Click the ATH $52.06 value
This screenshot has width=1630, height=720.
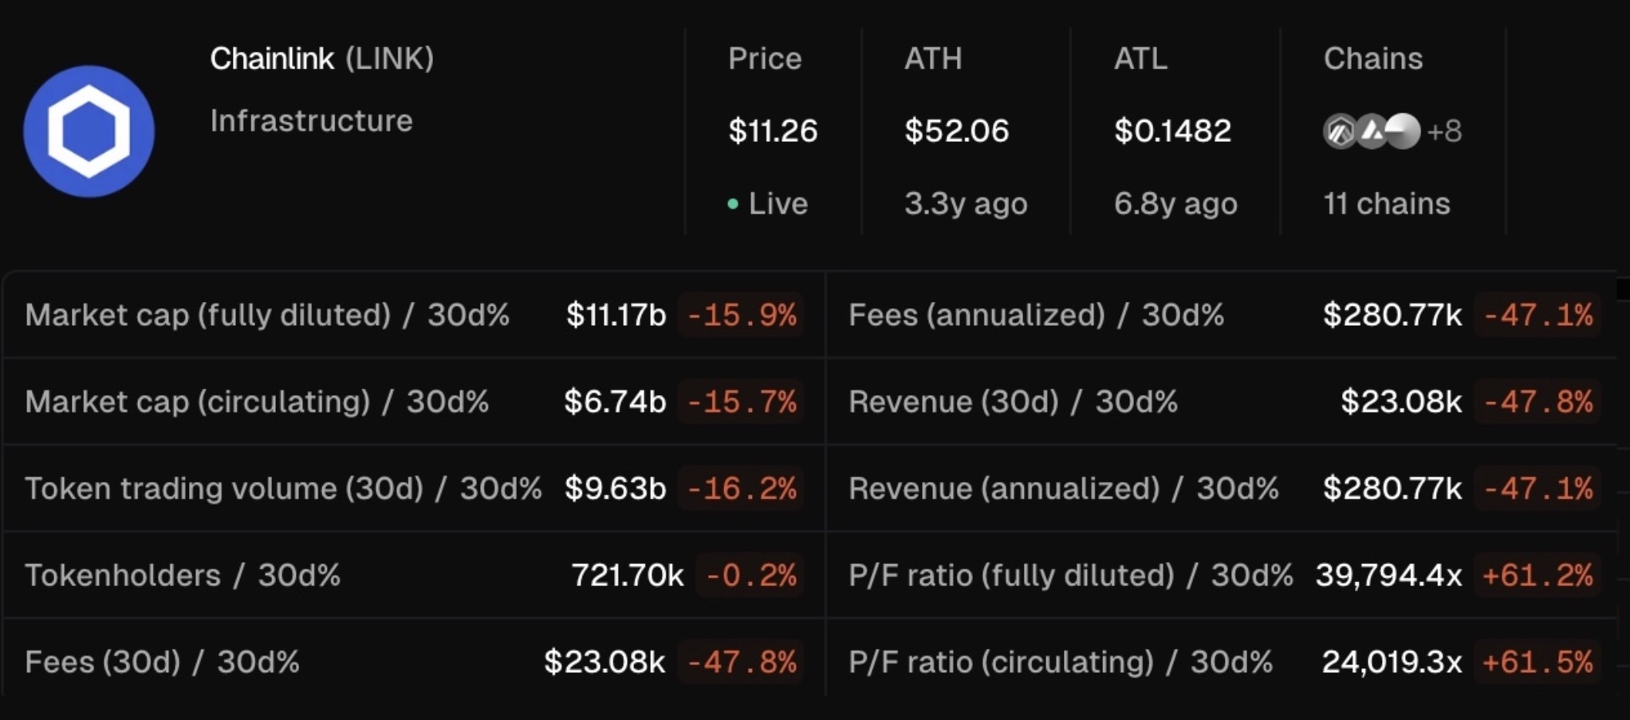pyautogui.click(x=957, y=131)
